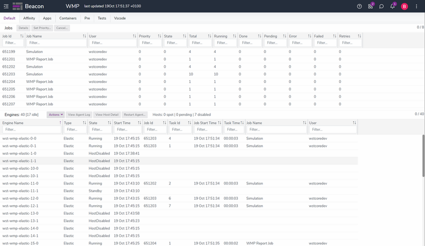The width and height of the screenshot is (425, 246).
Task: Select job row 651201
Action: coord(181,59)
